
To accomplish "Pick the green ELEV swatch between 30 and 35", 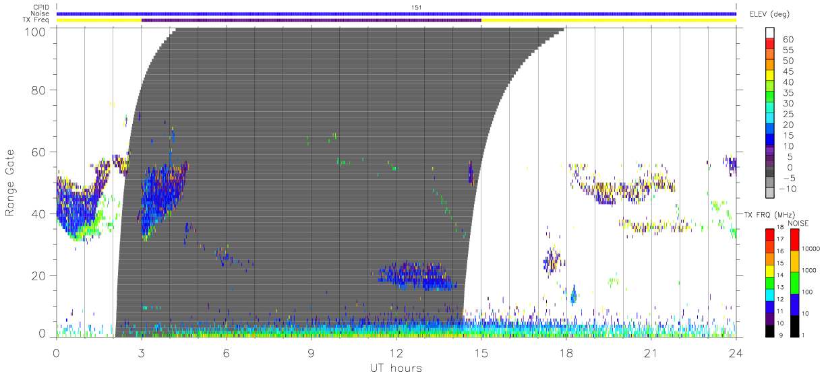I will [x=770, y=98].
